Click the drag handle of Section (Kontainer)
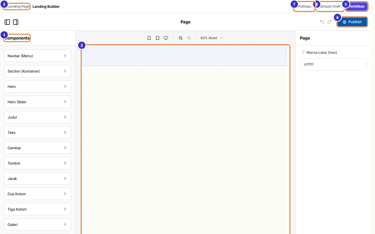This screenshot has height=234, width=375. 65,71
